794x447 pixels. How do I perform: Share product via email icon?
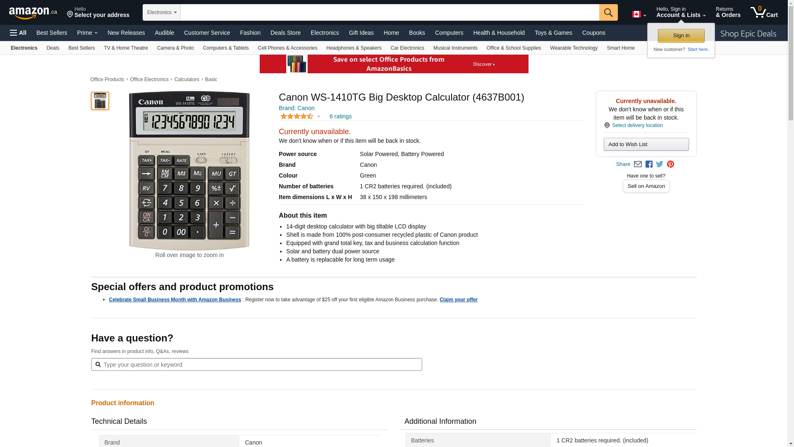[638, 164]
